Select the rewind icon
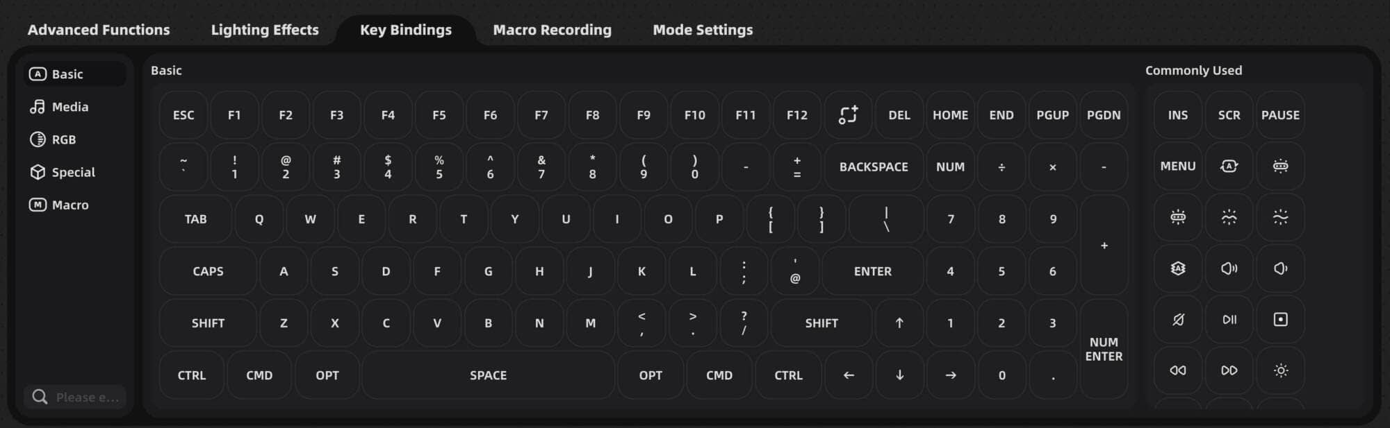The image size is (1390, 428). (1177, 371)
